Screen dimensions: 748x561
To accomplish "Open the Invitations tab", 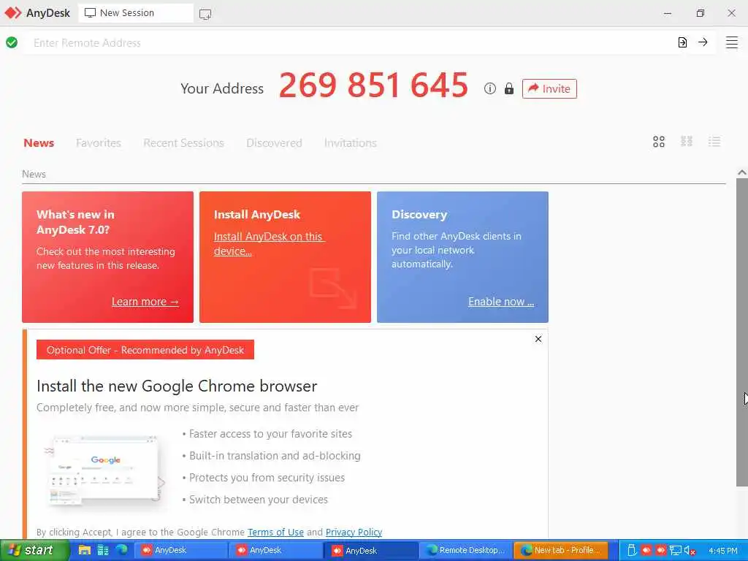I will (x=351, y=143).
